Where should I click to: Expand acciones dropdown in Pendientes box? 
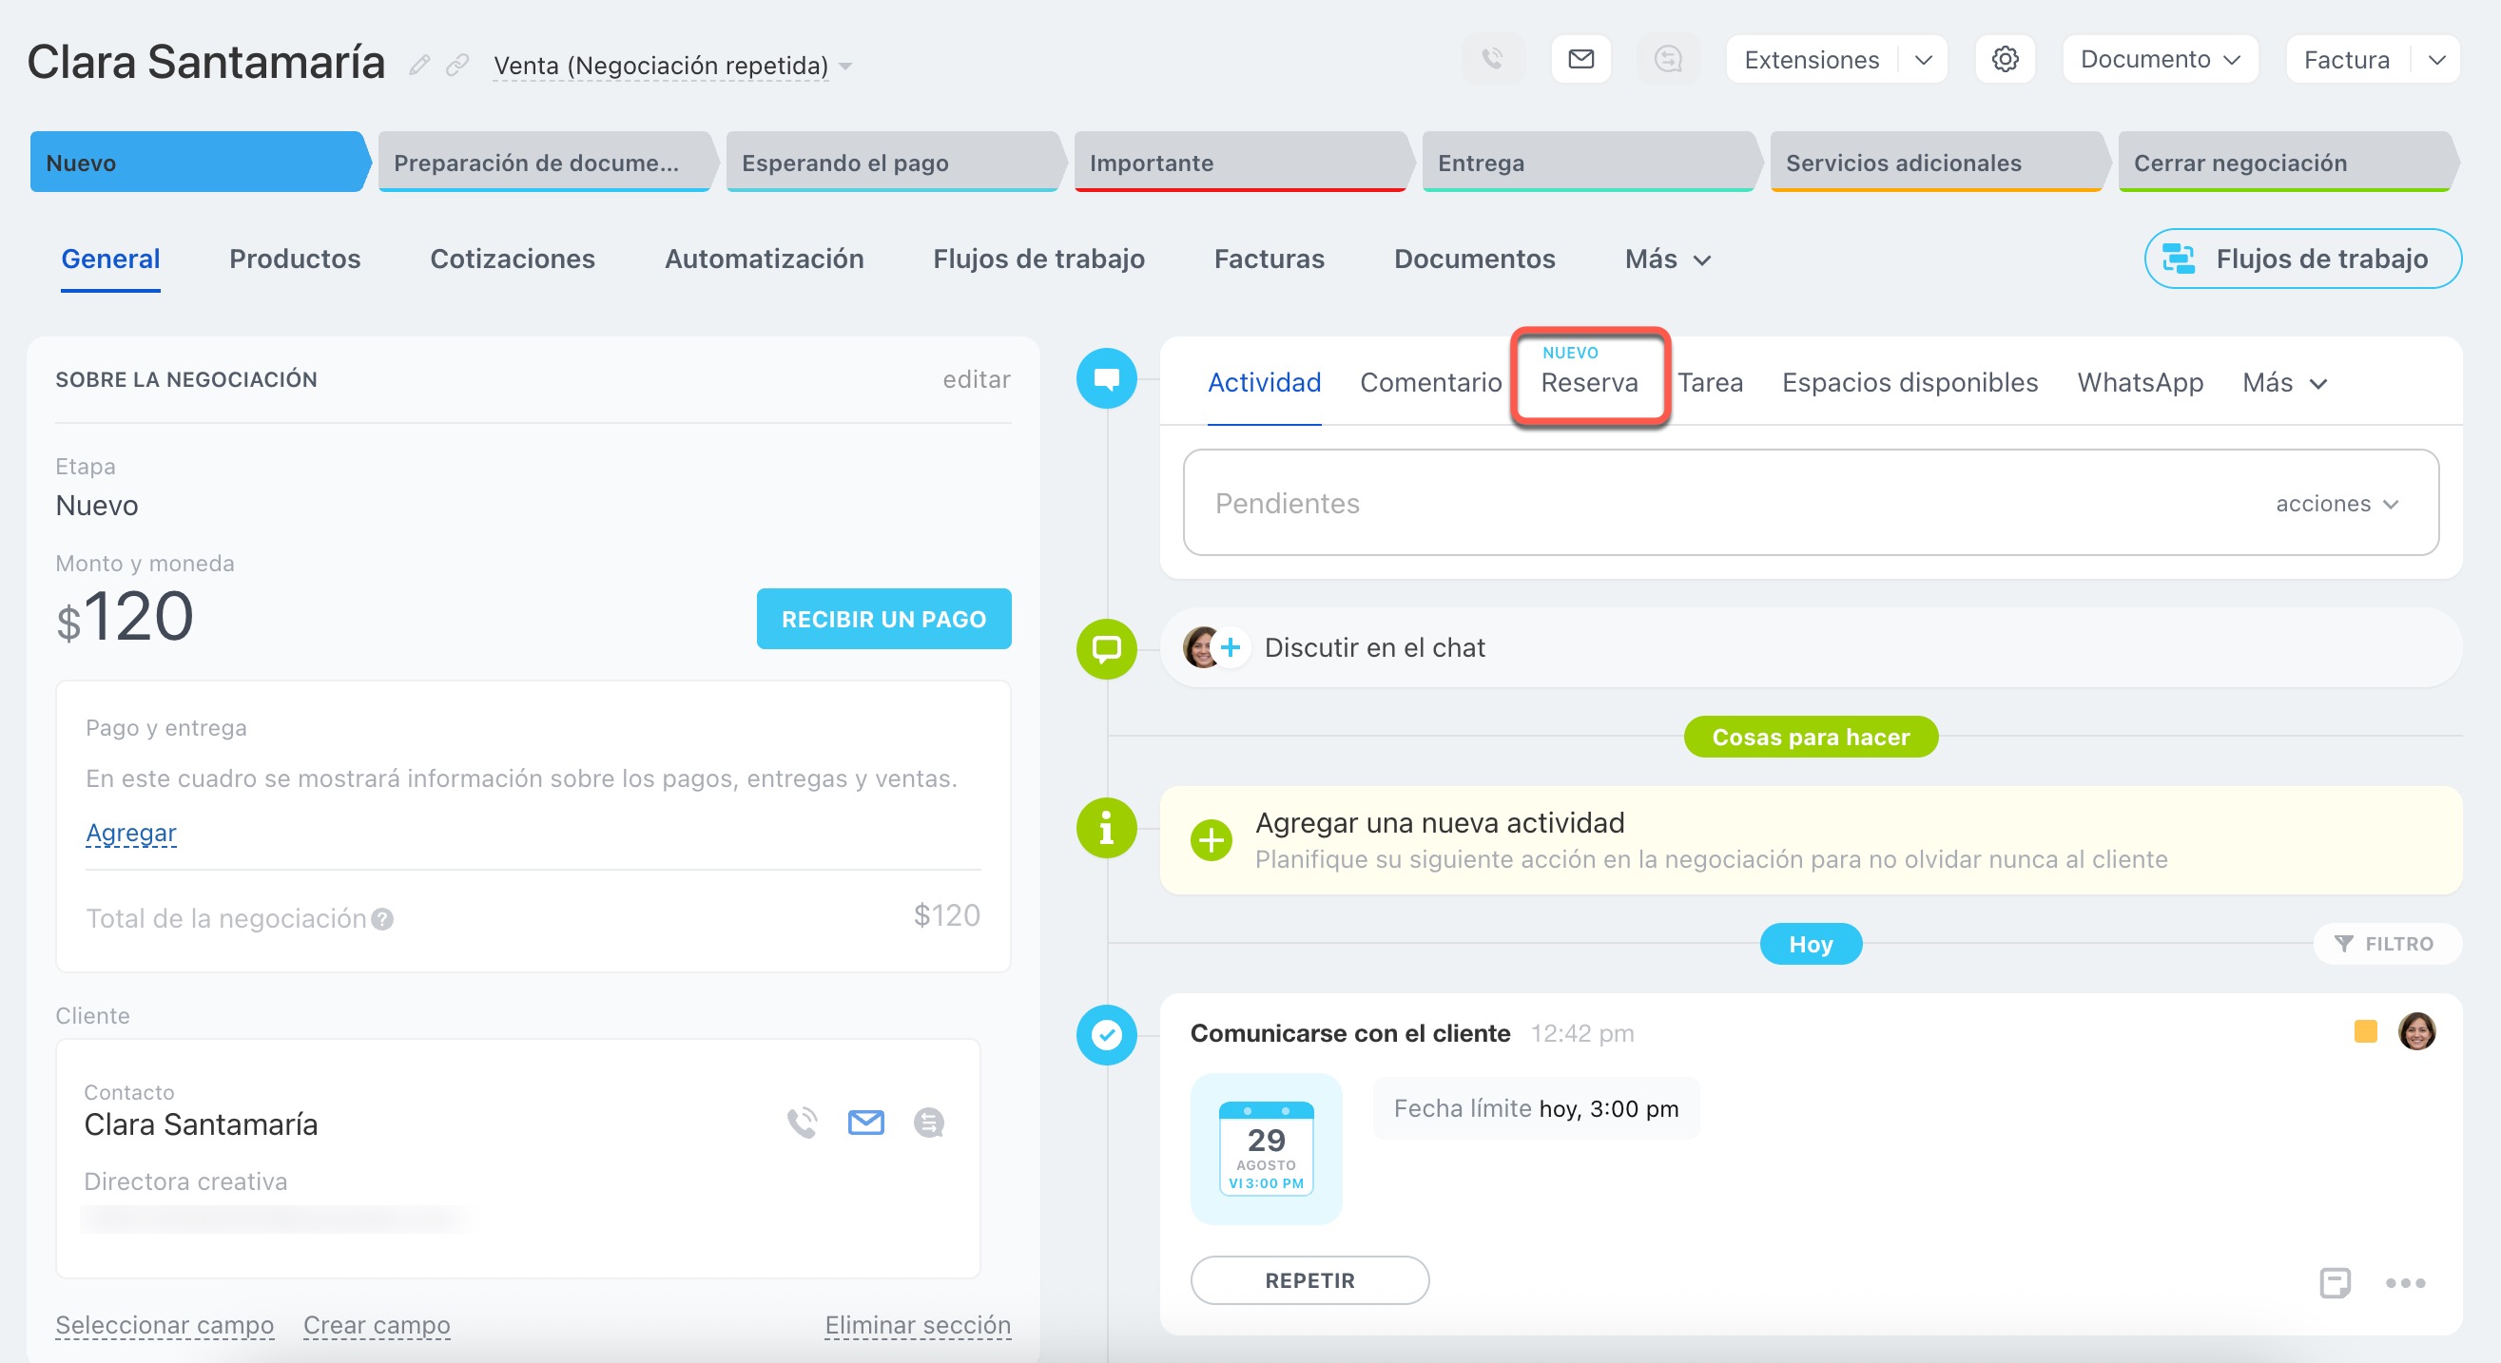tap(2336, 504)
